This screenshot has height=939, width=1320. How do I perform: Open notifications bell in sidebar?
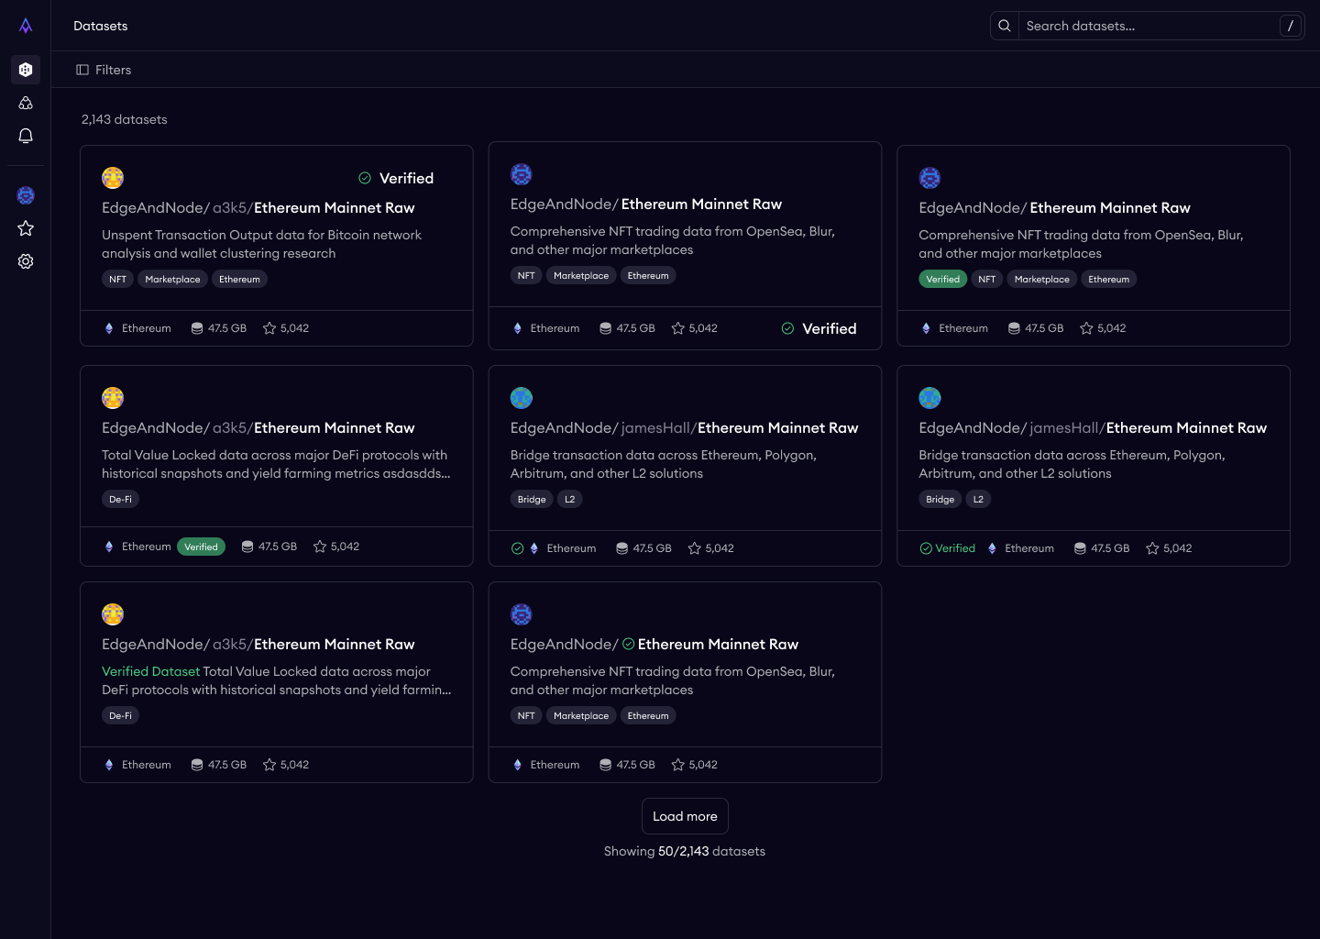[x=26, y=136]
